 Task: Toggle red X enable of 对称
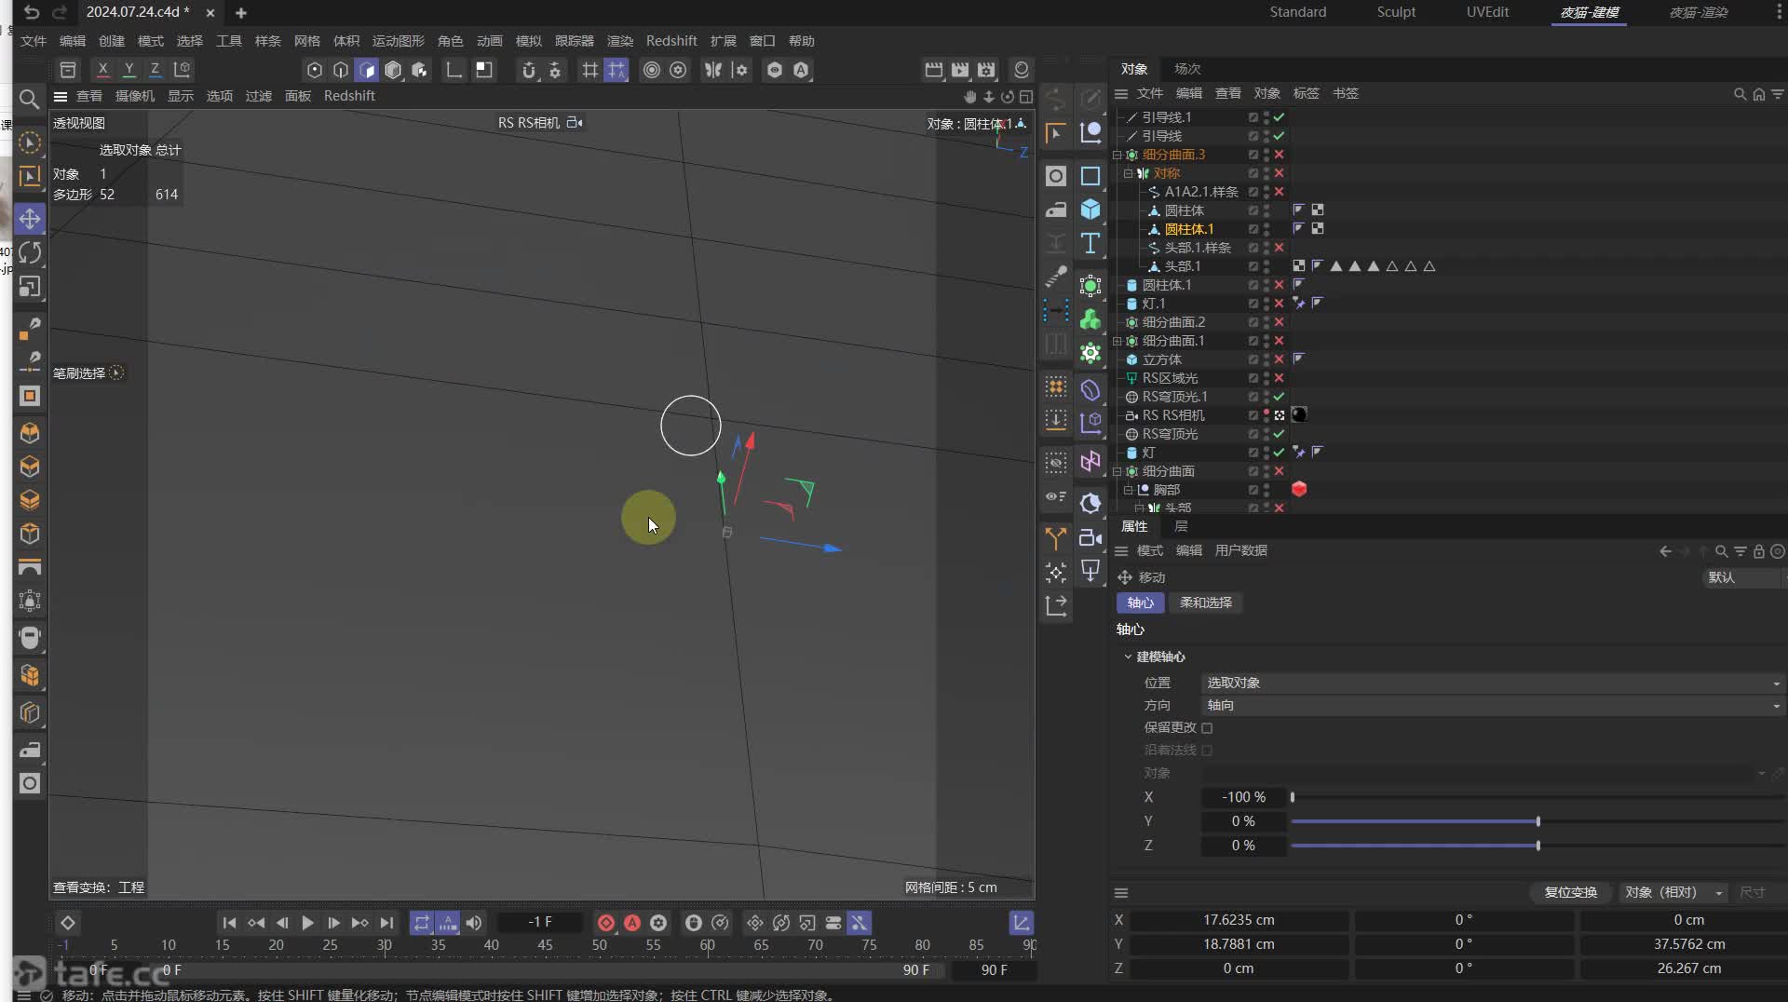1280,173
